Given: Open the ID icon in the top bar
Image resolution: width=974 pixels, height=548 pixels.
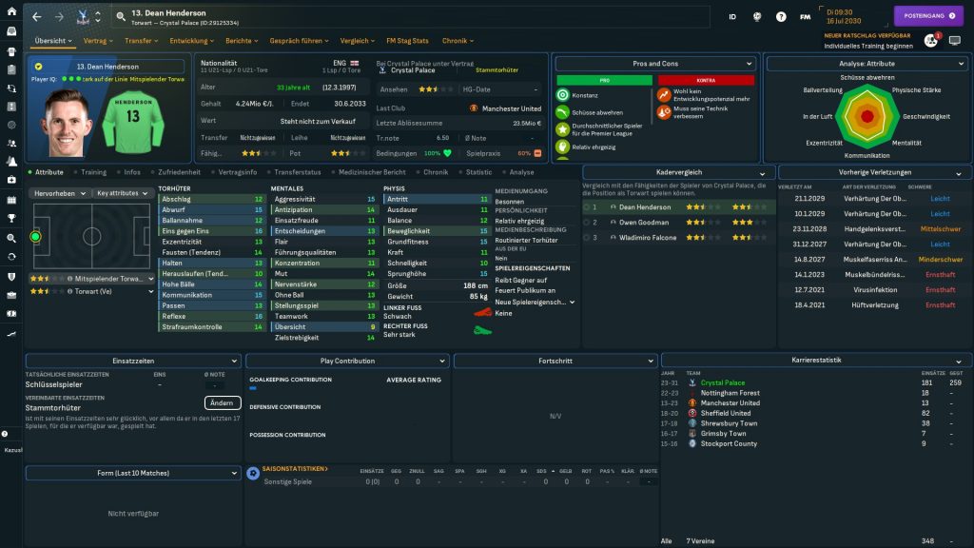Looking at the screenshot, I should click(x=732, y=16).
